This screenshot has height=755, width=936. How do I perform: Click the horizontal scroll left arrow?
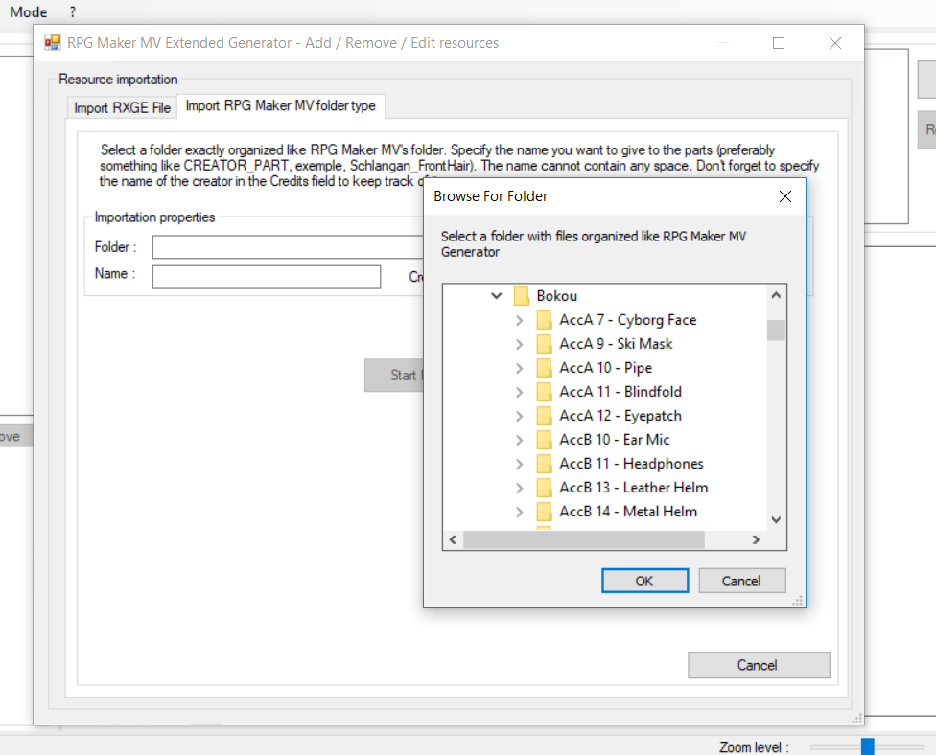point(453,539)
